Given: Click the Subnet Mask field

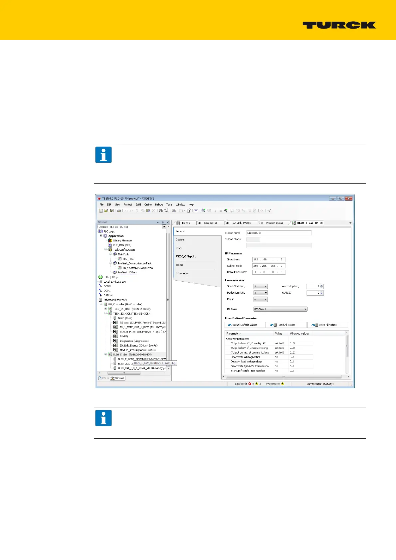Looking at the screenshot, I should [x=269, y=266].
